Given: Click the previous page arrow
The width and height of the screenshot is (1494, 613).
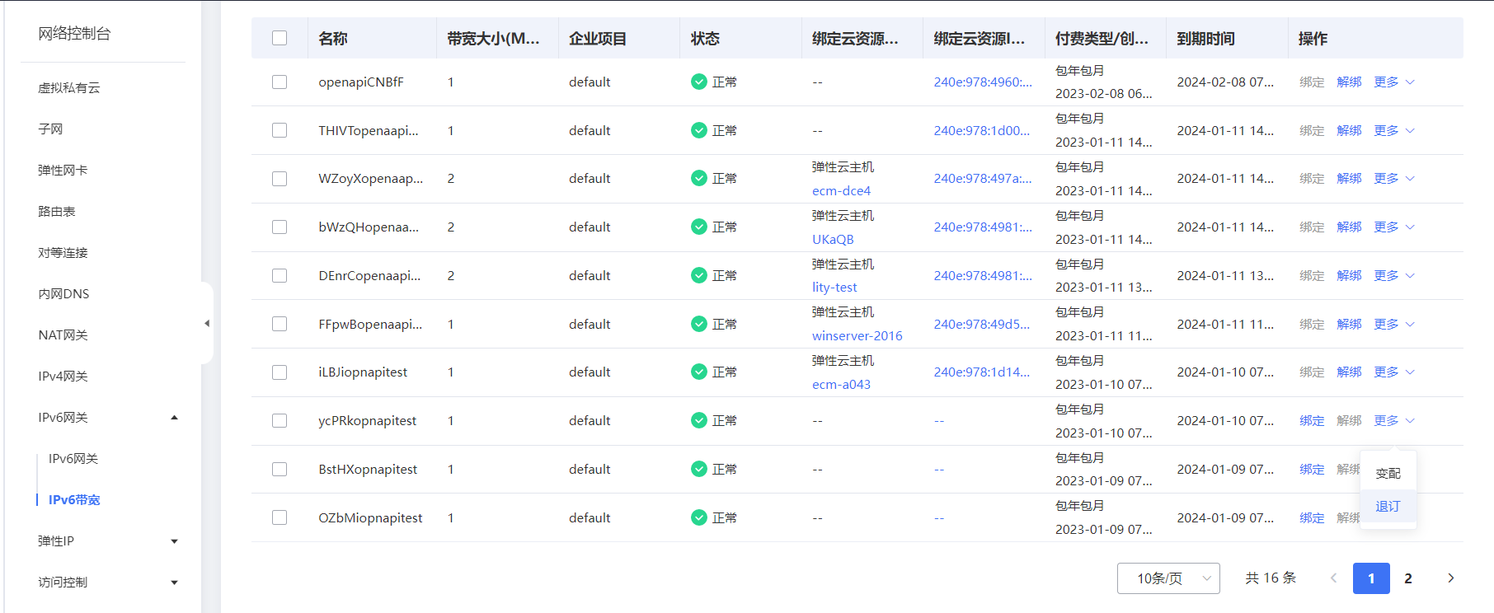Looking at the screenshot, I should click(1333, 578).
